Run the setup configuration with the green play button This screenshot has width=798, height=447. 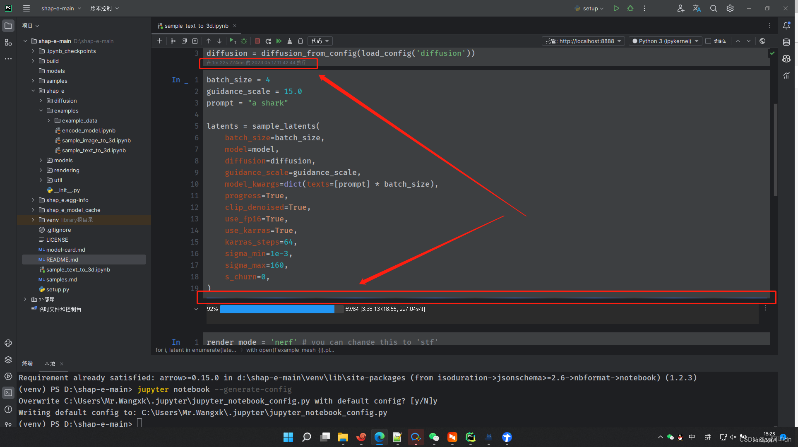point(616,8)
